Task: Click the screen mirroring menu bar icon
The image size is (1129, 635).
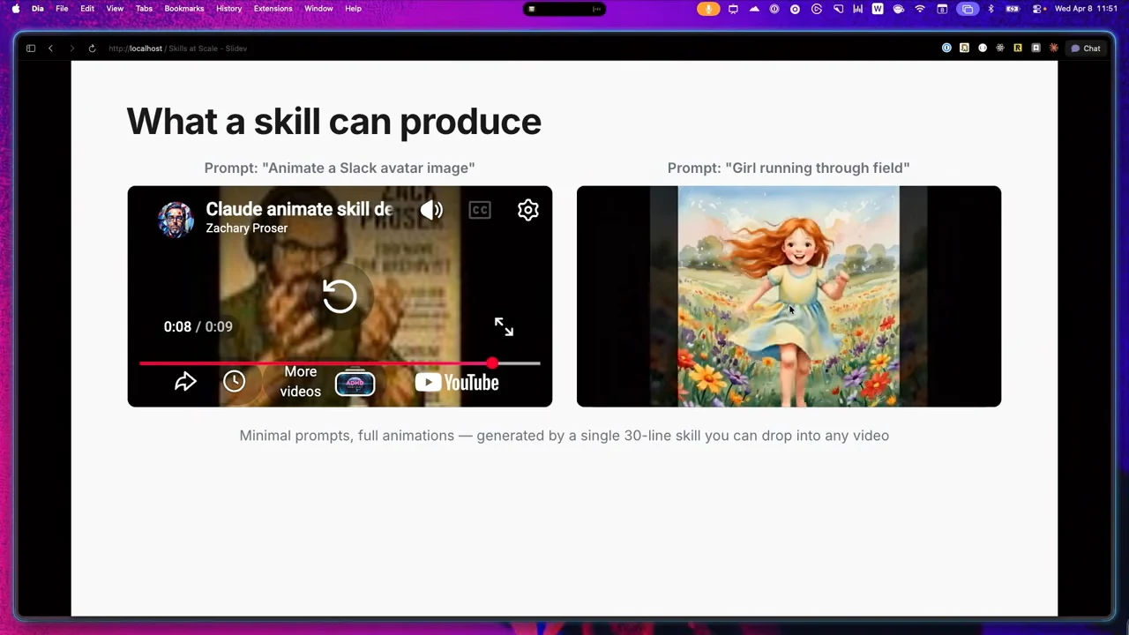Action: pyautogui.click(x=968, y=9)
